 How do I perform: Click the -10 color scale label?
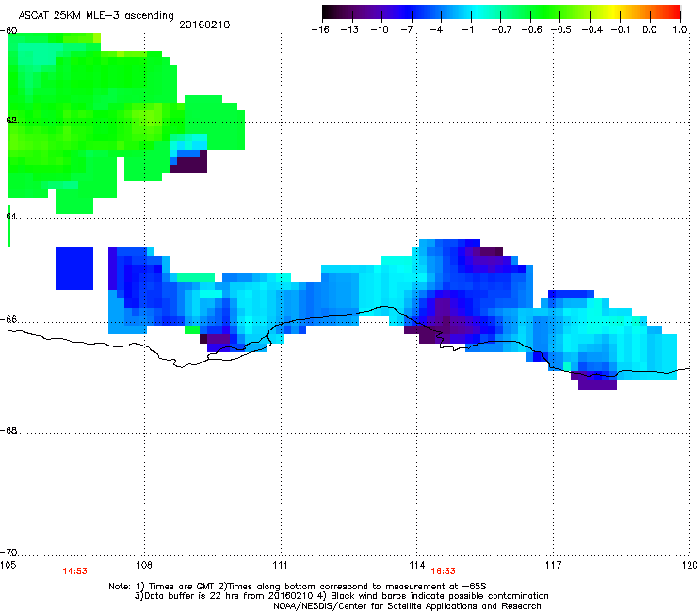(x=380, y=30)
